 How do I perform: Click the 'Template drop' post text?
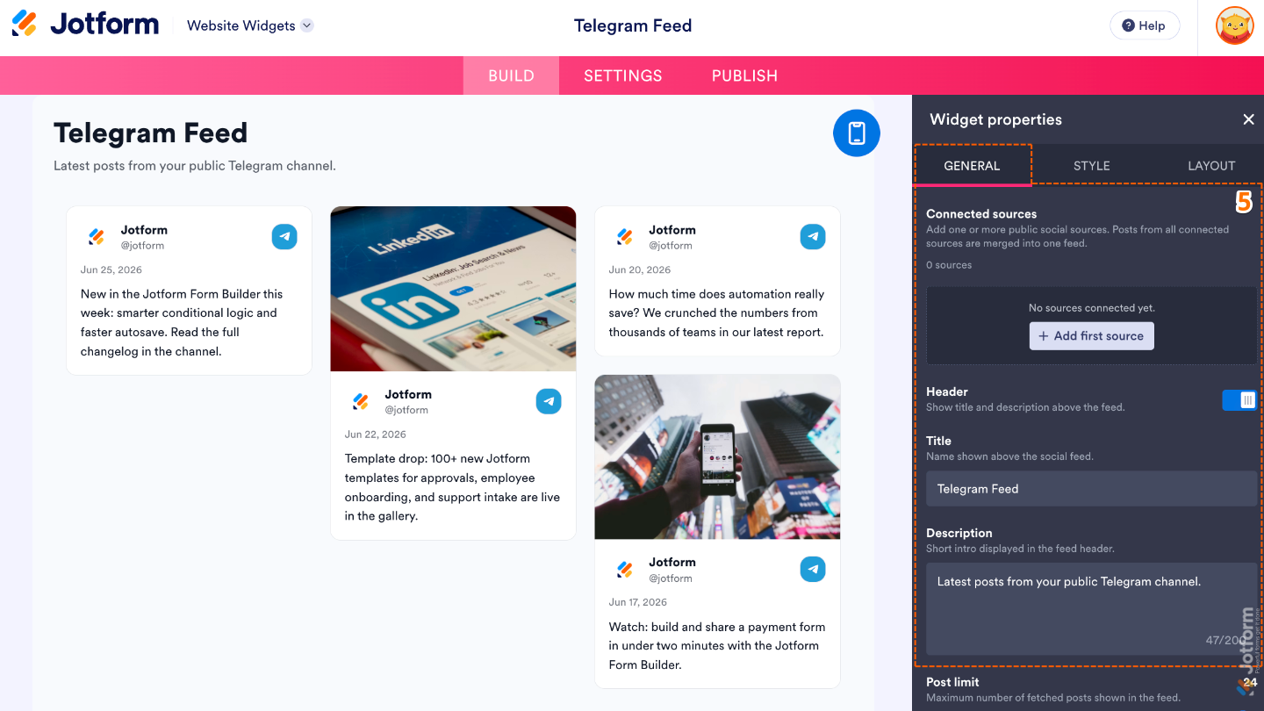[x=452, y=487]
